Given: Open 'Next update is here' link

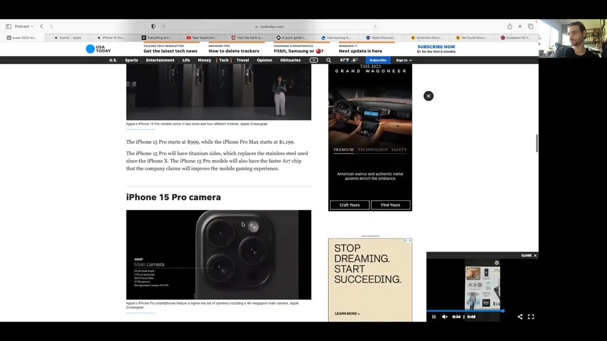Looking at the screenshot, I should pyautogui.click(x=360, y=51).
